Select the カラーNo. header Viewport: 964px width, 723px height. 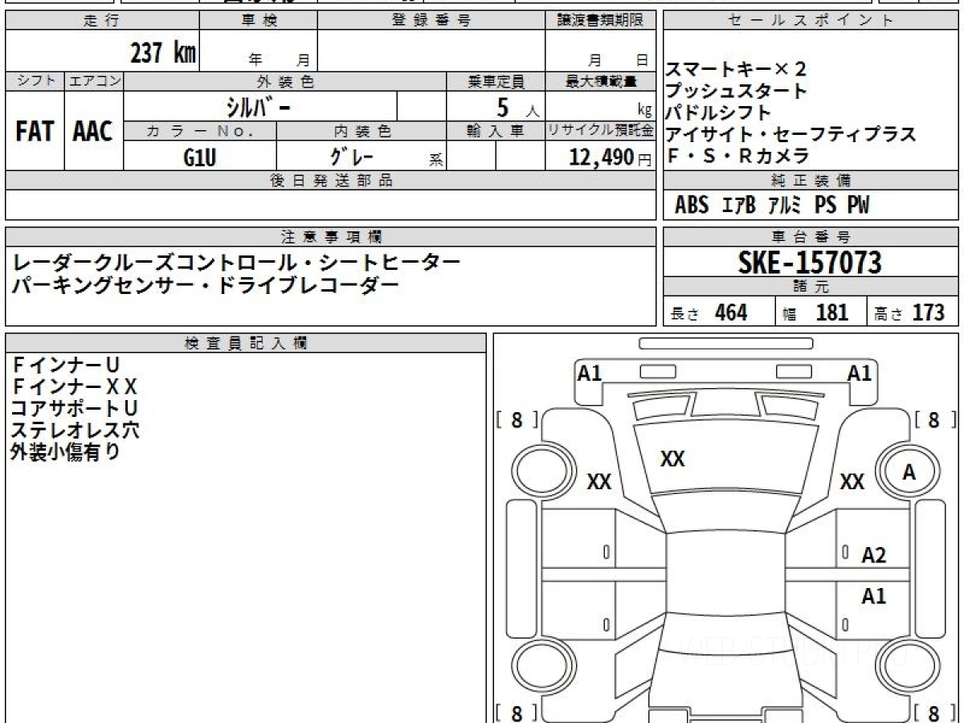coord(200,131)
